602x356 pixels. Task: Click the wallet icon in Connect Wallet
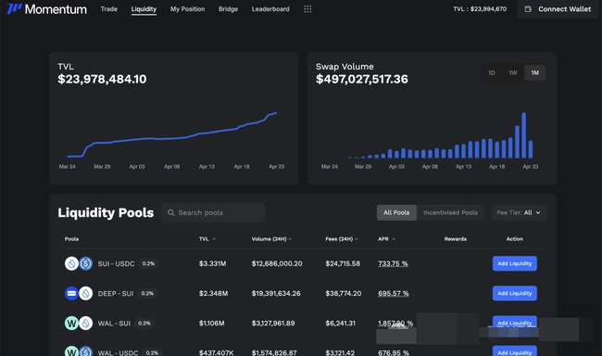(528, 9)
